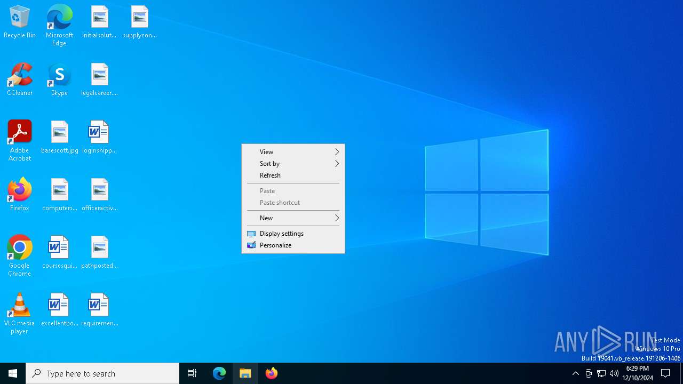Open the Sort by submenu
Image resolution: width=683 pixels, height=384 pixels.
coord(293,164)
